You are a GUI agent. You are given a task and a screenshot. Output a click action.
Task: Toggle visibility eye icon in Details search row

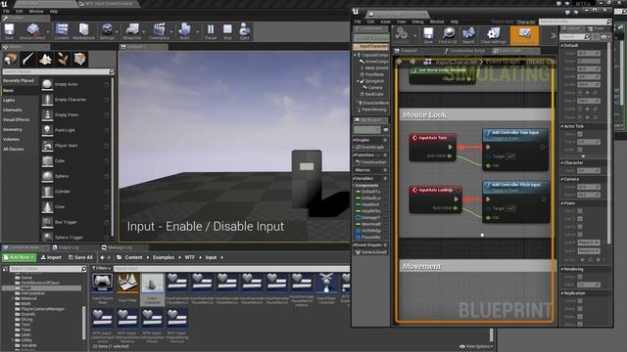(603, 37)
